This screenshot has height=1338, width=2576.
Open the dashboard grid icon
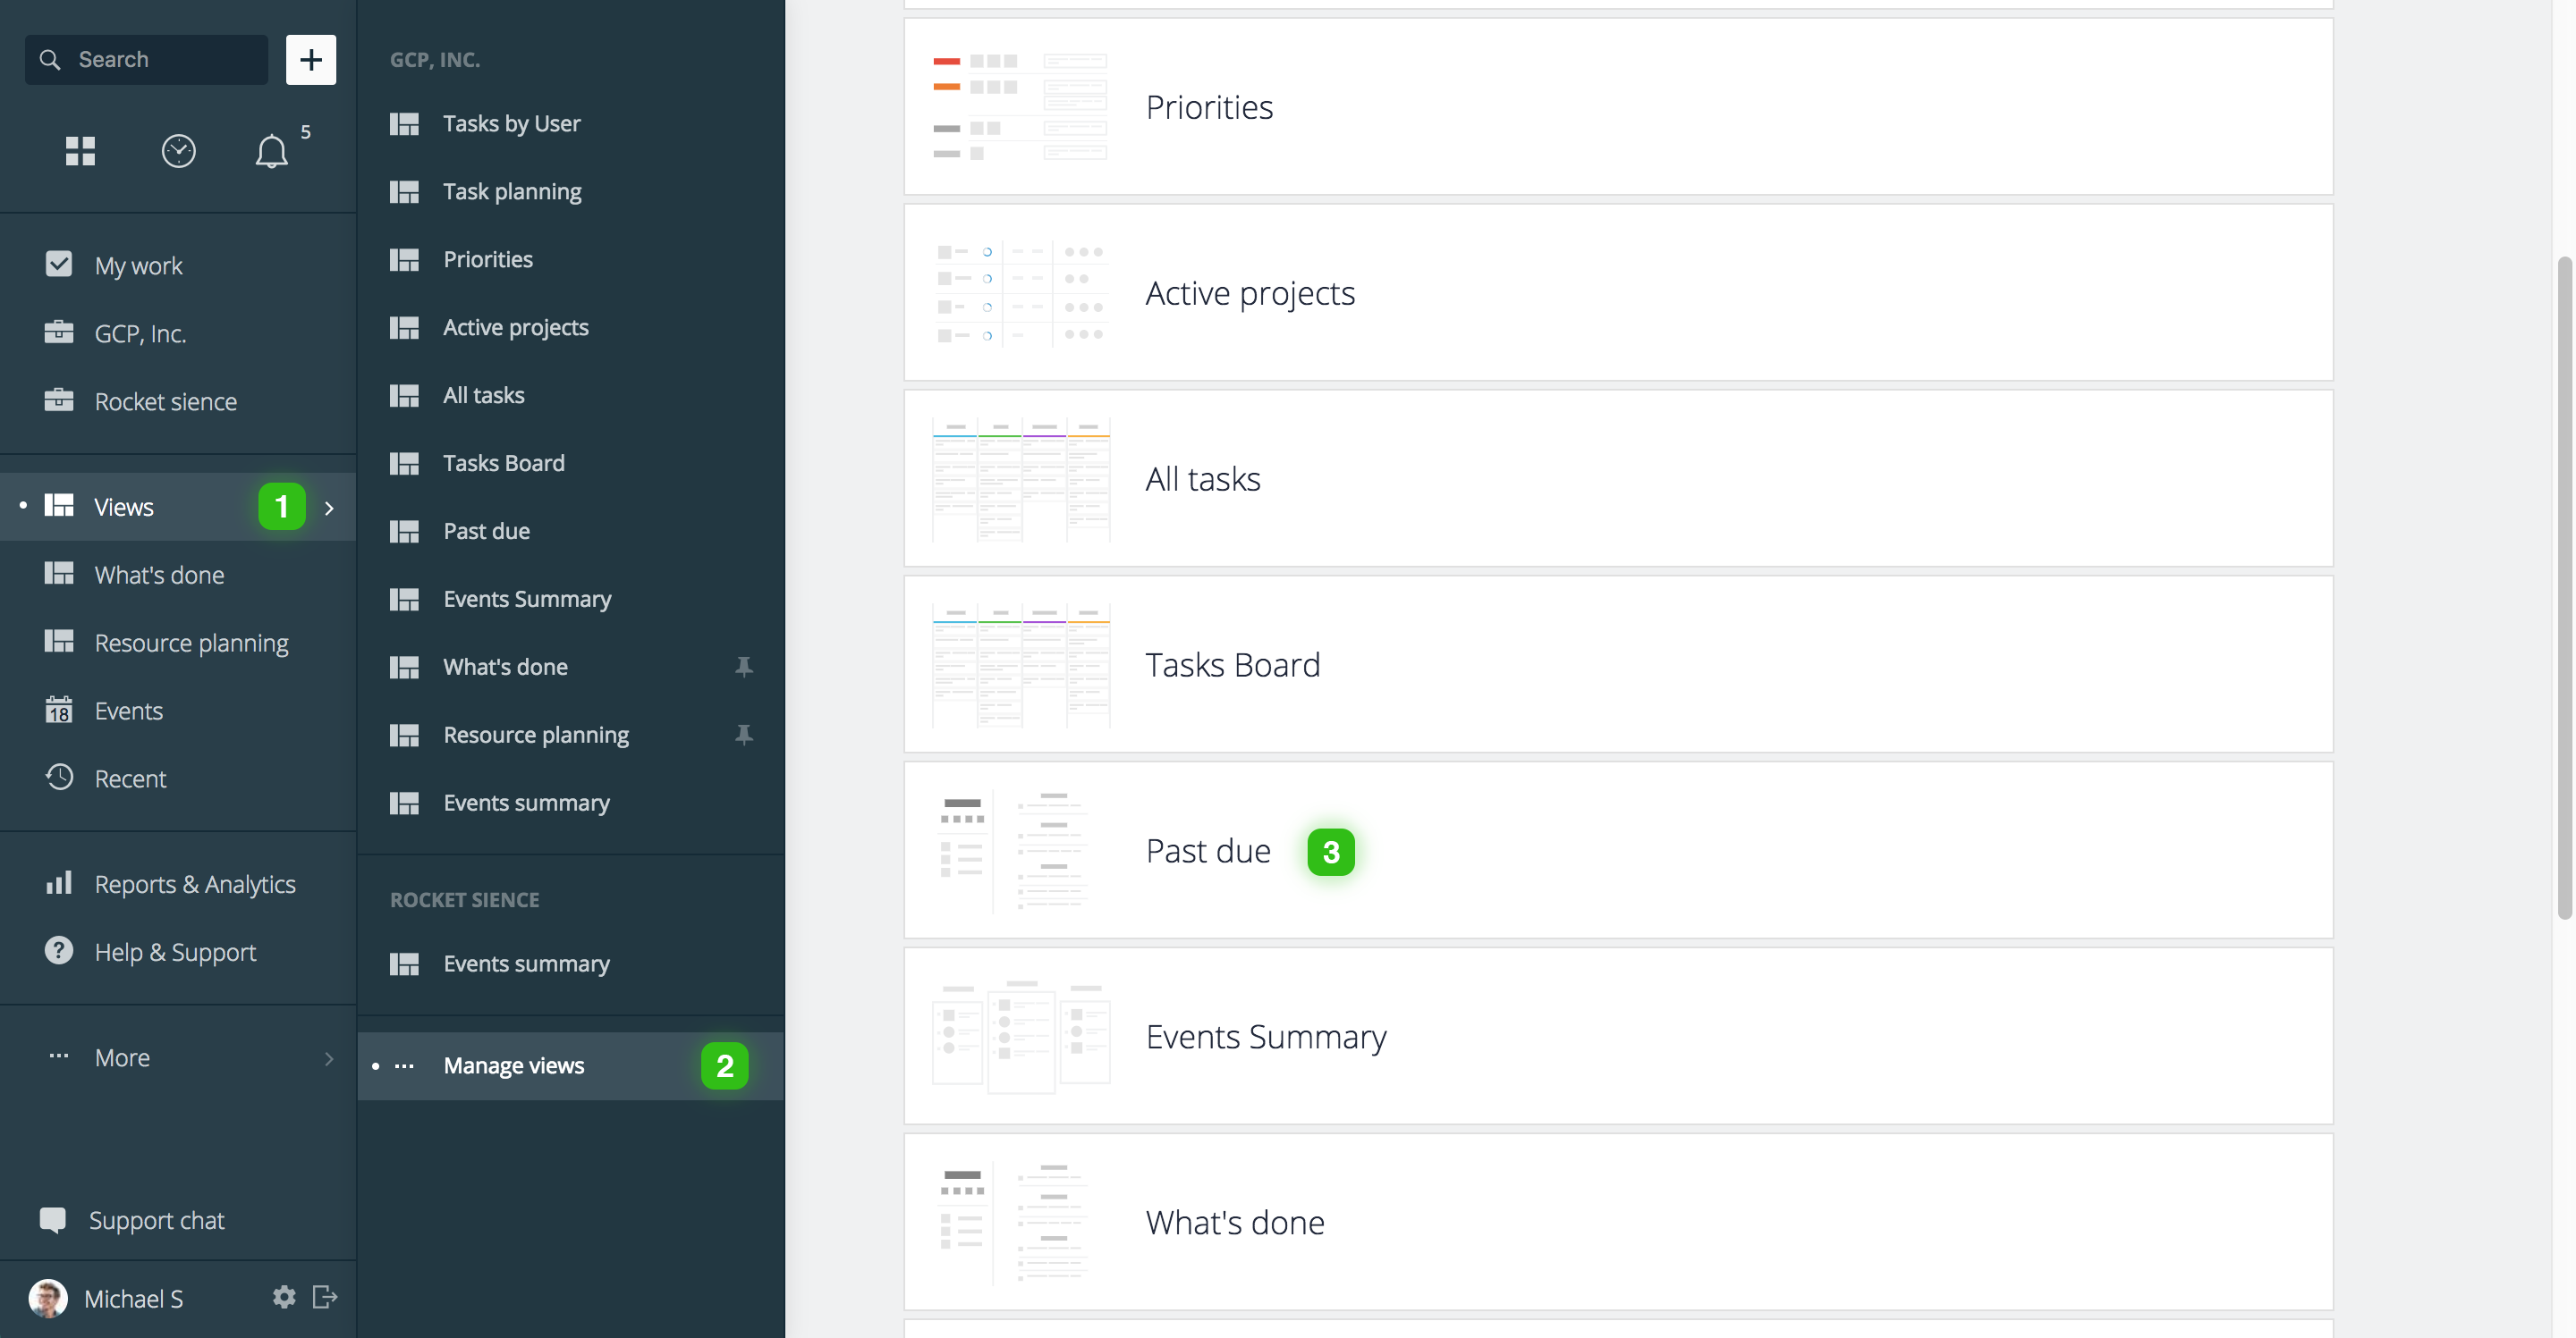coord(80,151)
